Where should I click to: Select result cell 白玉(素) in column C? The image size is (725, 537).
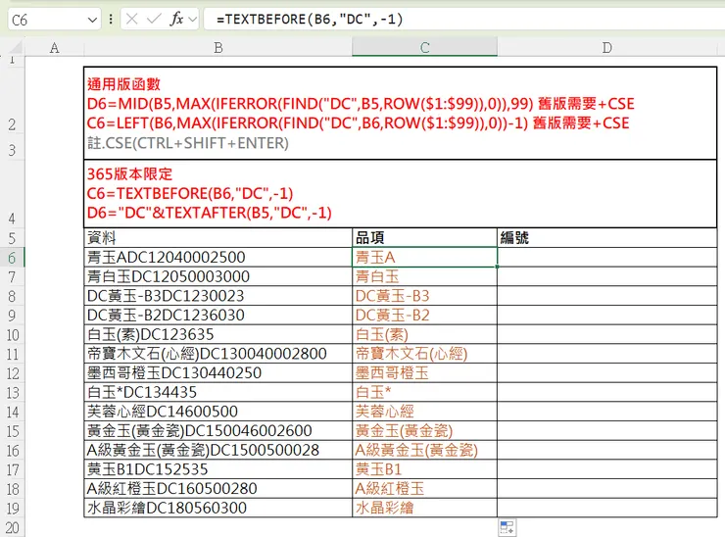[x=424, y=334]
